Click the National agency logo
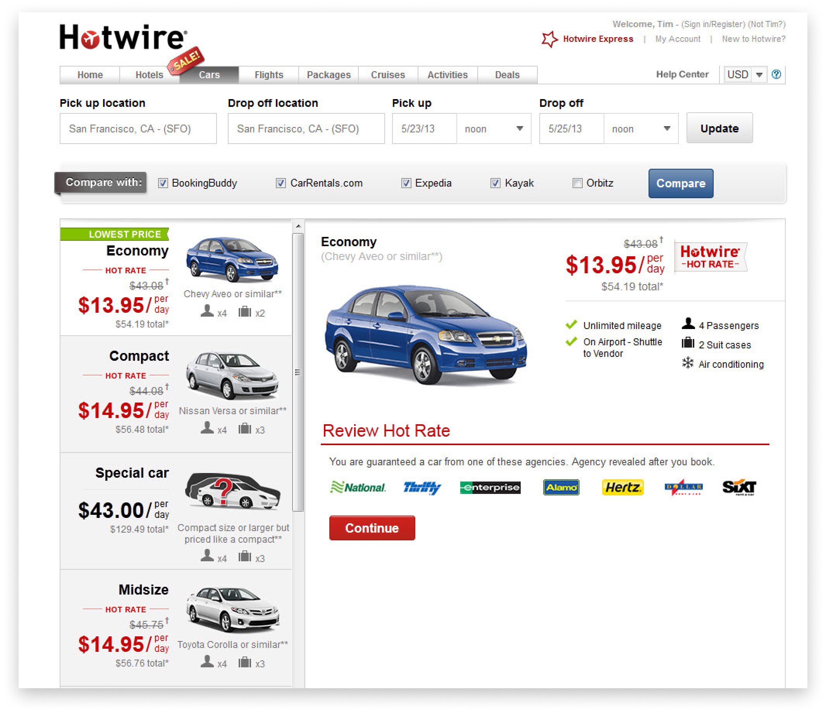Viewport: 826px width, 713px height. coord(358,487)
